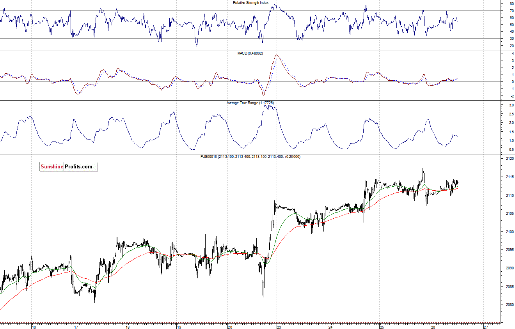The height and width of the screenshot is (329, 515).
Task: Click the 2095 price axis label
Action: click(509, 250)
